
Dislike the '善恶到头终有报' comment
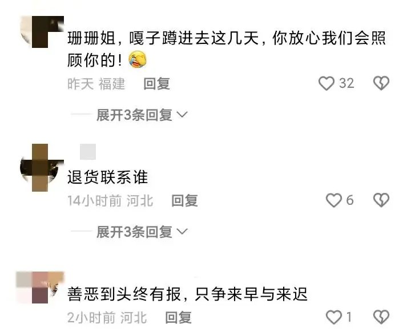click(x=381, y=317)
